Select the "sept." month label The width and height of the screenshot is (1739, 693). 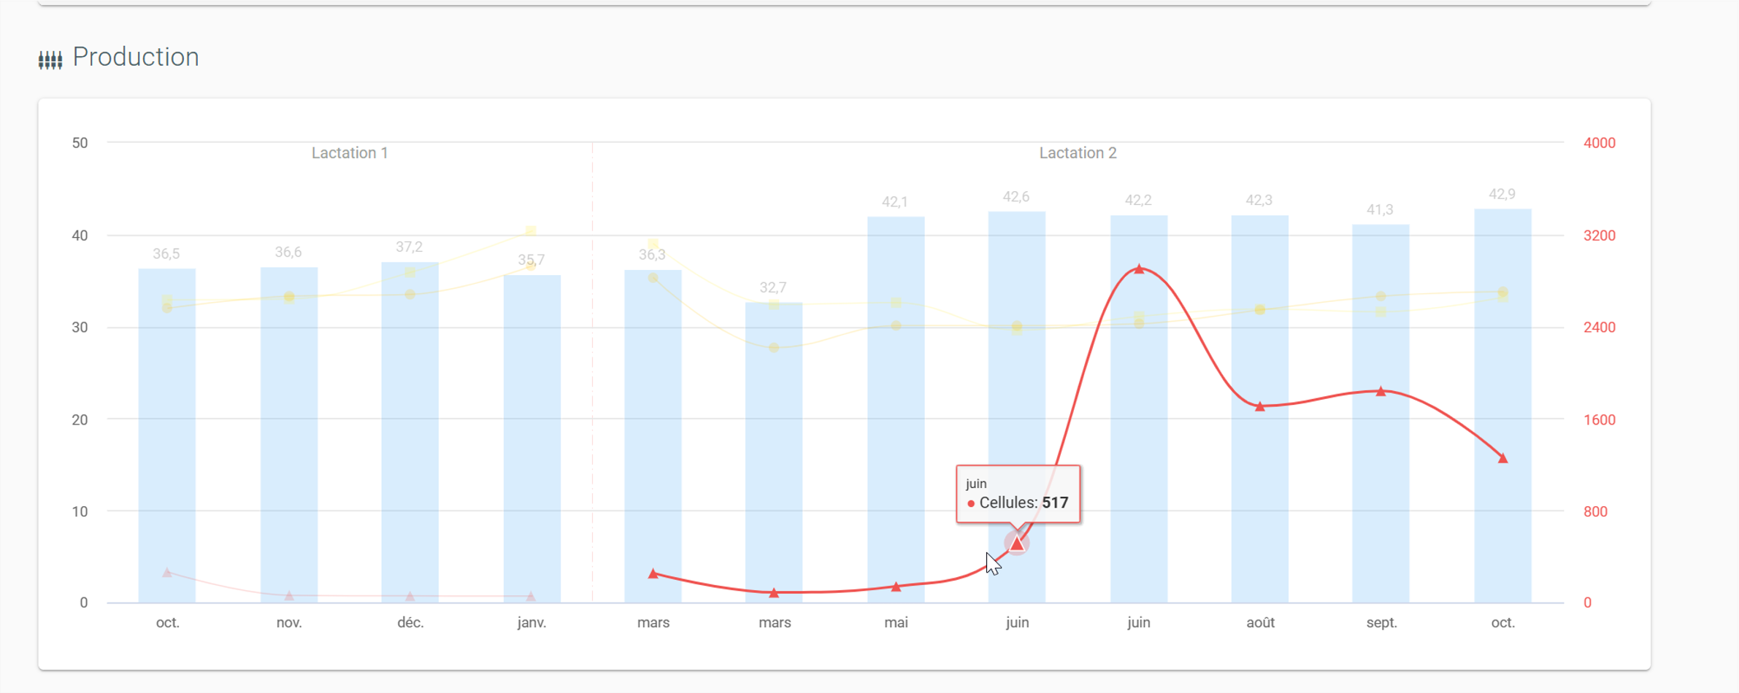[x=1381, y=623]
